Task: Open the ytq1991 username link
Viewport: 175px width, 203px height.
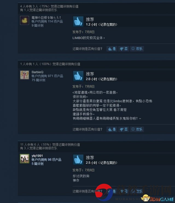Action: 37,156
